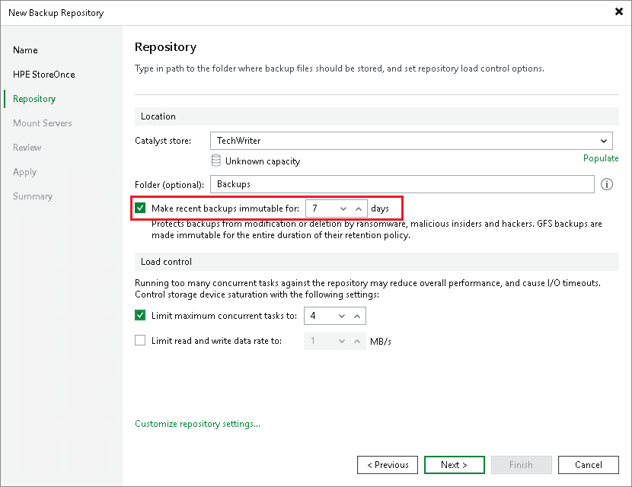The height and width of the screenshot is (487, 632).
Task: Select the Summary step
Action: point(33,196)
